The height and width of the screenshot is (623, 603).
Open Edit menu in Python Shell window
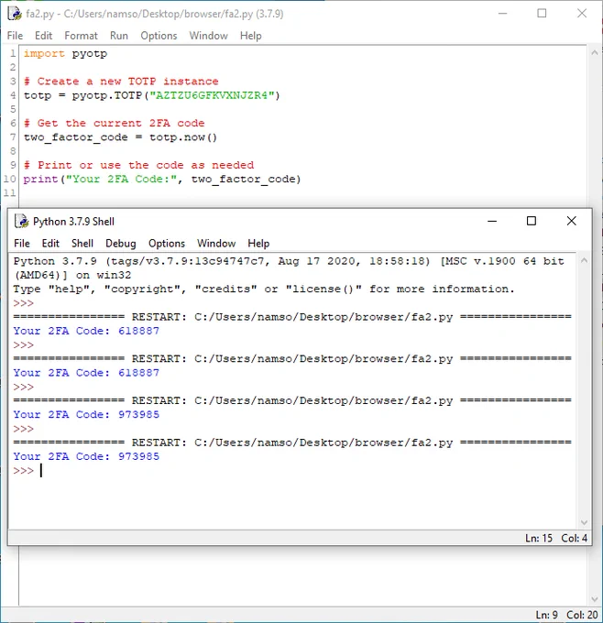coord(50,243)
